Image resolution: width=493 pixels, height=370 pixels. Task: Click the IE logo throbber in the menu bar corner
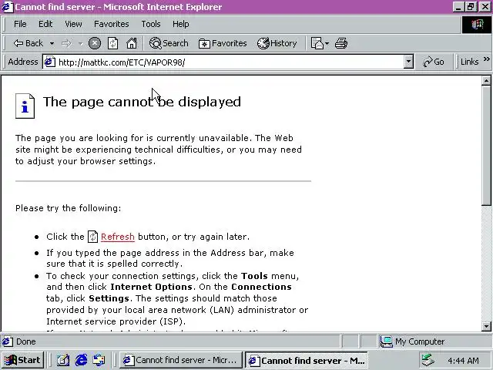pyautogui.click(x=477, y=24)
